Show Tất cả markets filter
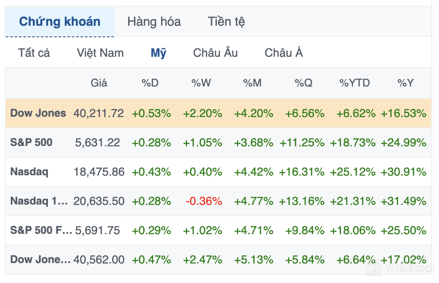The image size is (439, 283). click(x=34, y=53)
